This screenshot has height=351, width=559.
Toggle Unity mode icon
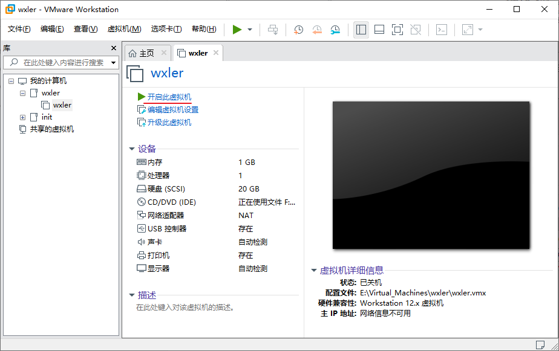tap(416, 30)
